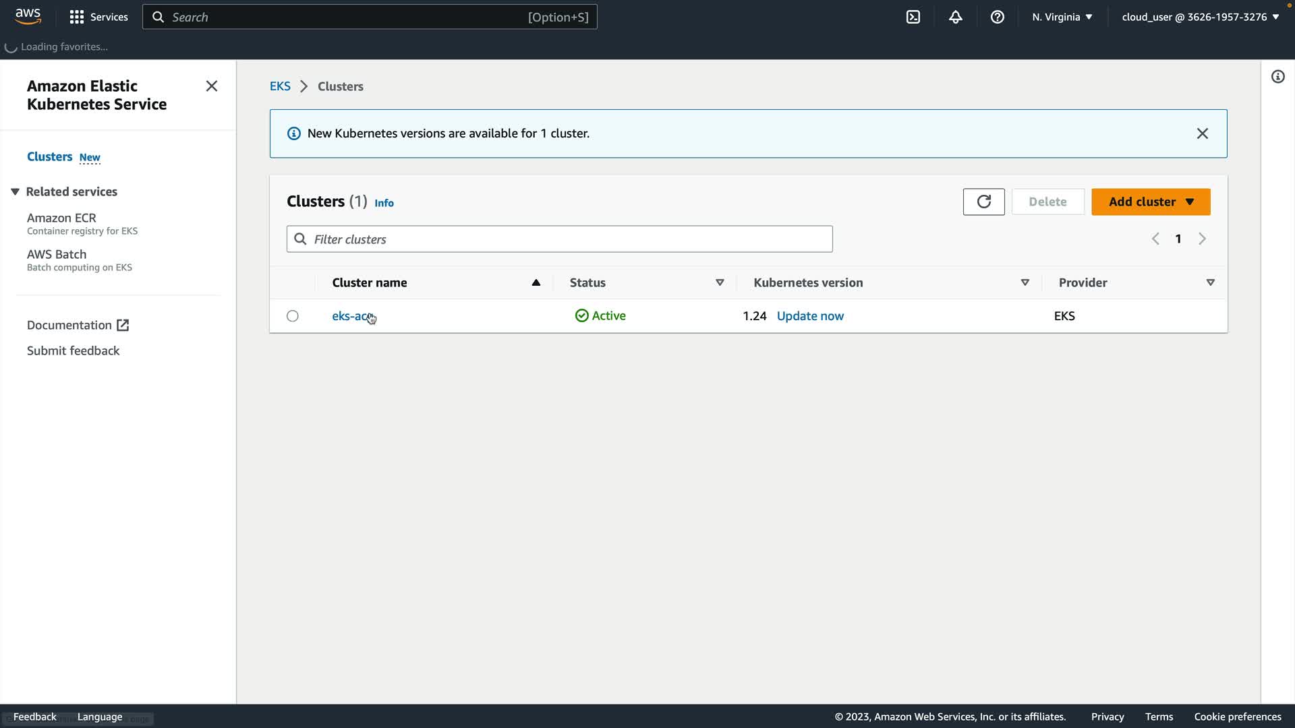Click the AWS logo home icon
This screenshot has height=728, width=1295.
click(x=28, y=16)
